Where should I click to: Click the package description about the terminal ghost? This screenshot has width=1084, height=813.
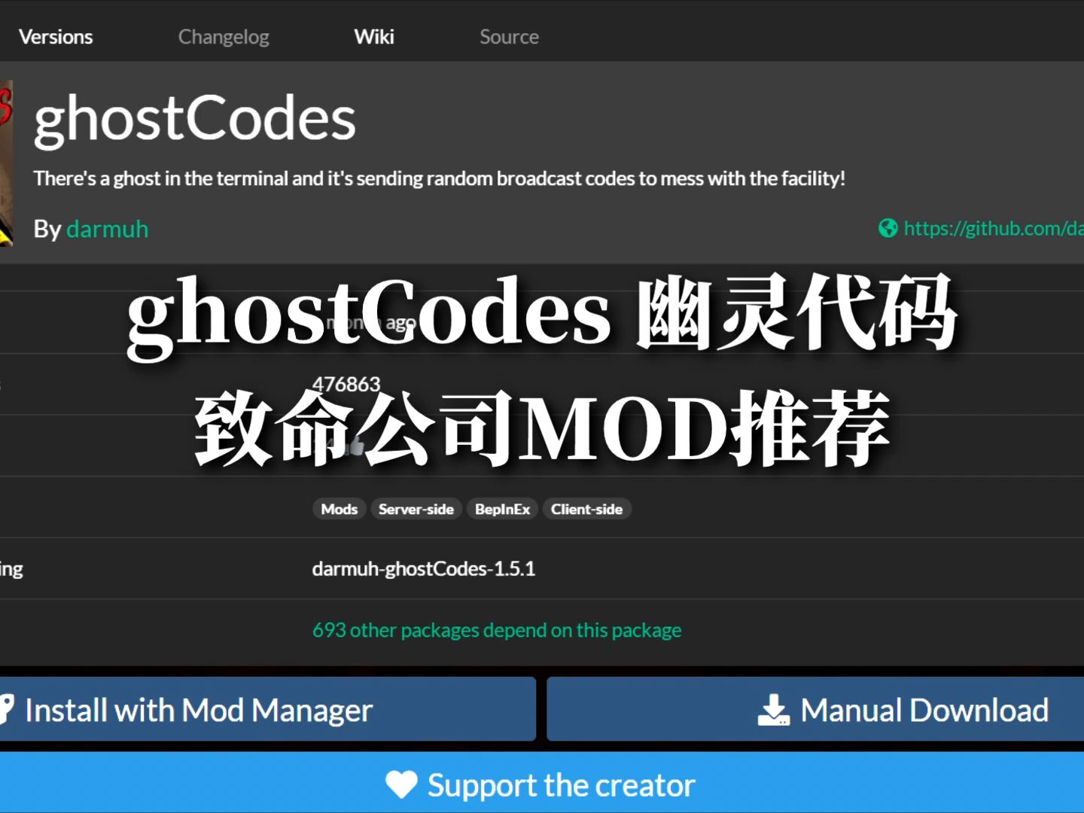coord(440,178)
